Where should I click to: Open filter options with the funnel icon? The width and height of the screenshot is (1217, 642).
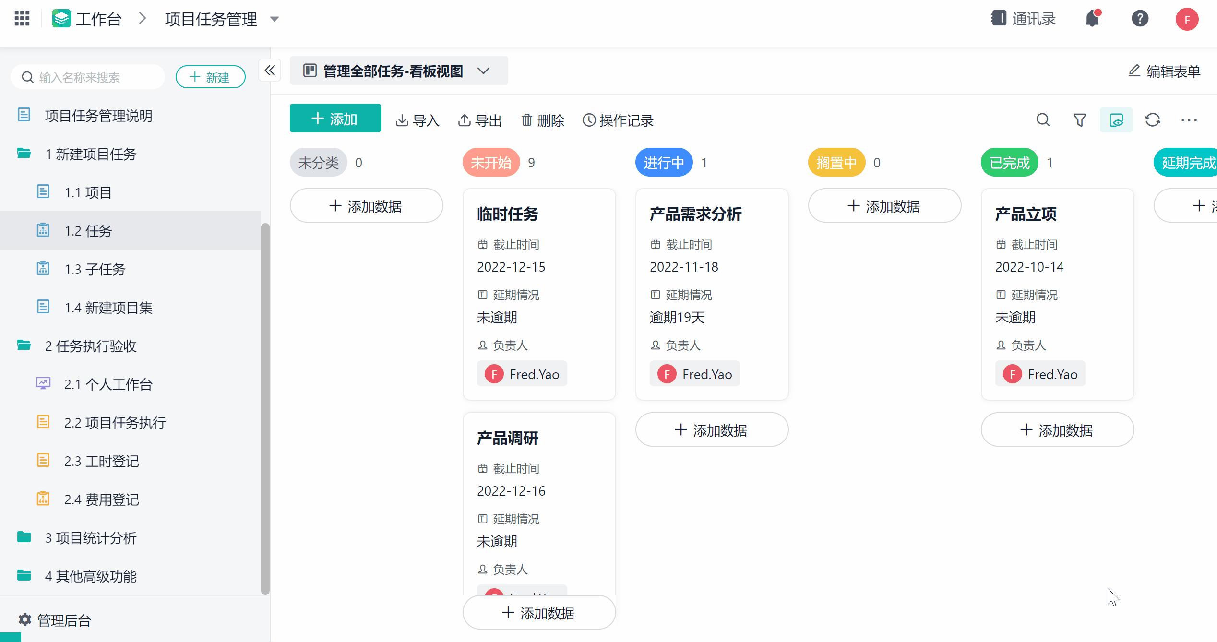point(1079,120)
